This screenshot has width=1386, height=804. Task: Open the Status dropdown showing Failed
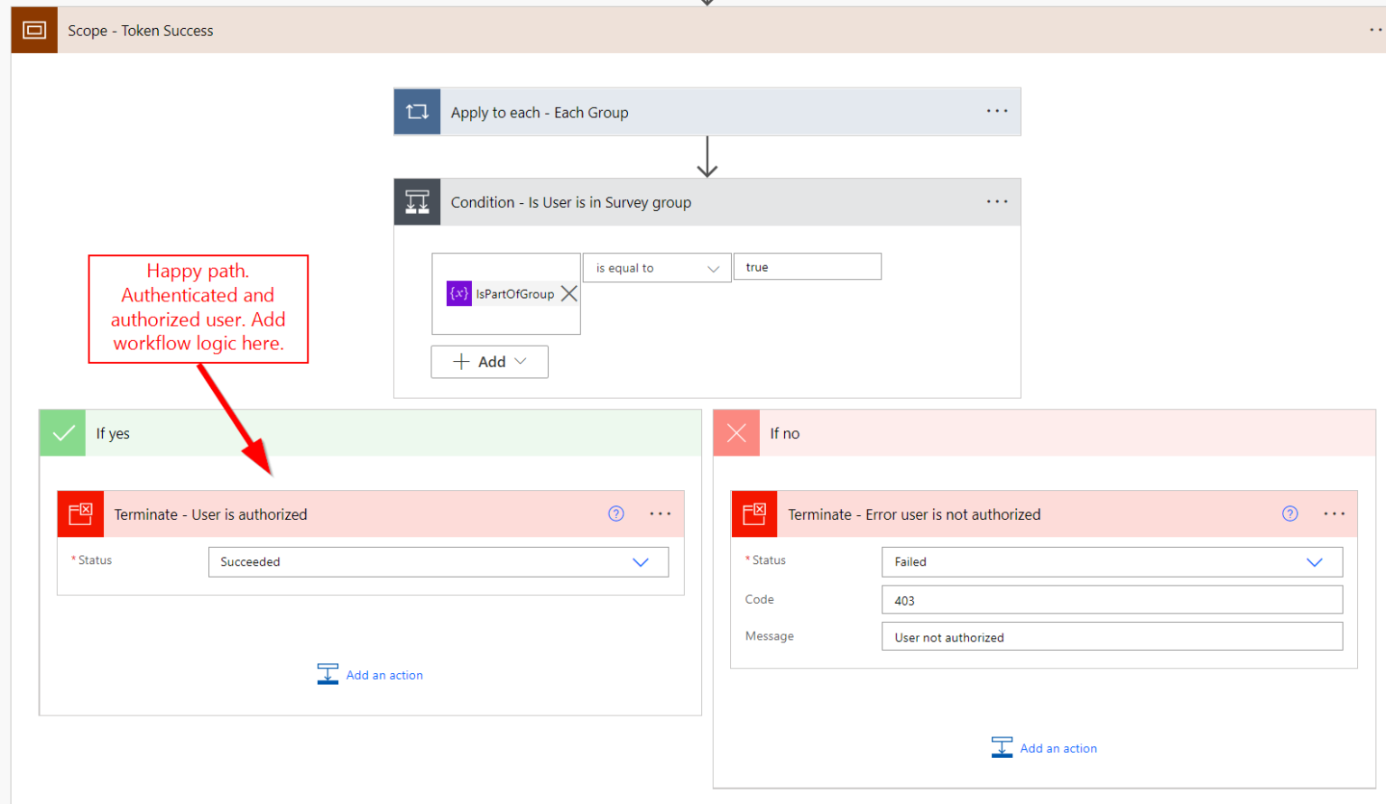coord(1316,561)
